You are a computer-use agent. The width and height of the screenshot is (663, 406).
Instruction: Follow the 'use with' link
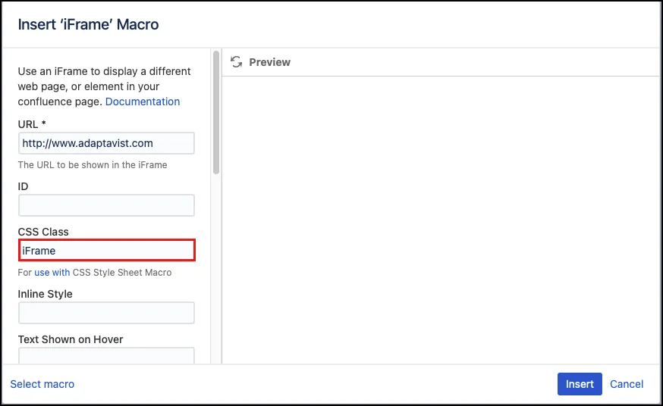52,273
